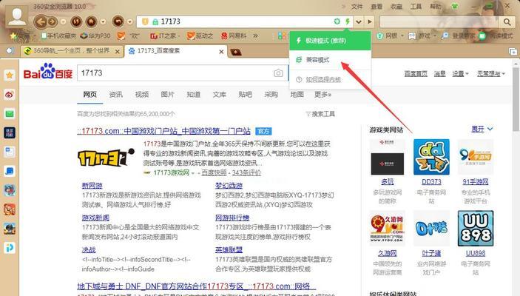
Task: Click the page vertical scrollbar
Action: 516,100
